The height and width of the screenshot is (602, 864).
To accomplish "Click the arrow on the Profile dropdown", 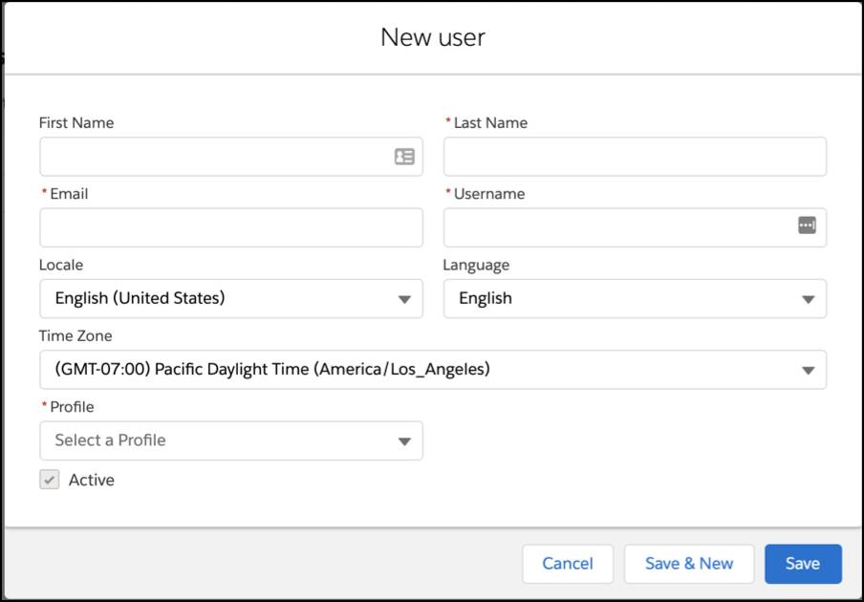I will 404,441.
